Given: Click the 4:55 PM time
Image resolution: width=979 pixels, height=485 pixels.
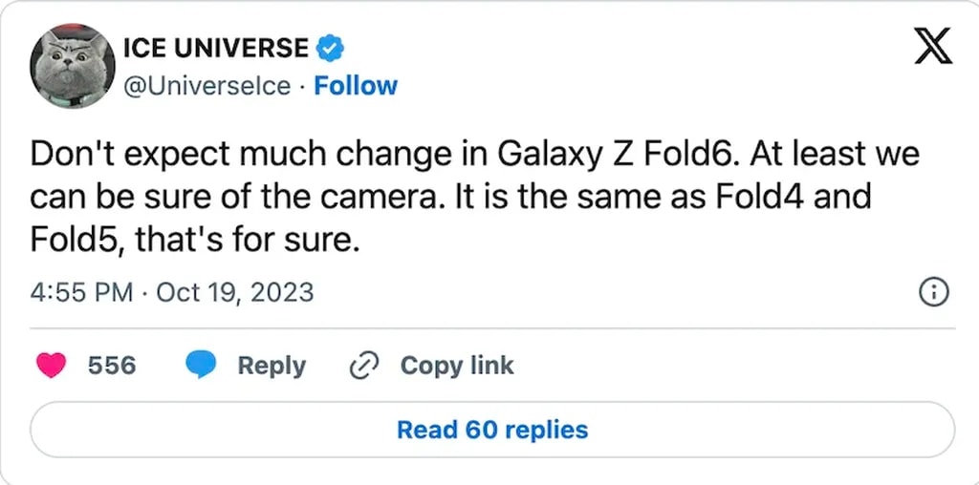Looking at the screenshot, I should tap(81, 291).
